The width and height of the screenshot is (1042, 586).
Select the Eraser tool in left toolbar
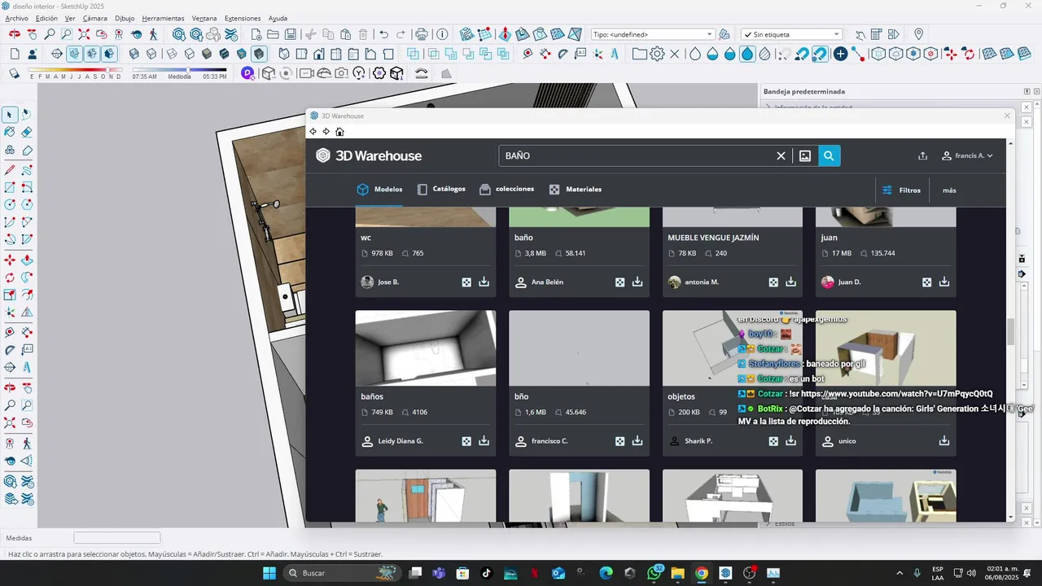(27, 132)
